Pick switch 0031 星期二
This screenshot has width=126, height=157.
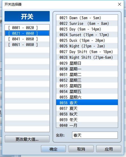point(87,74)
